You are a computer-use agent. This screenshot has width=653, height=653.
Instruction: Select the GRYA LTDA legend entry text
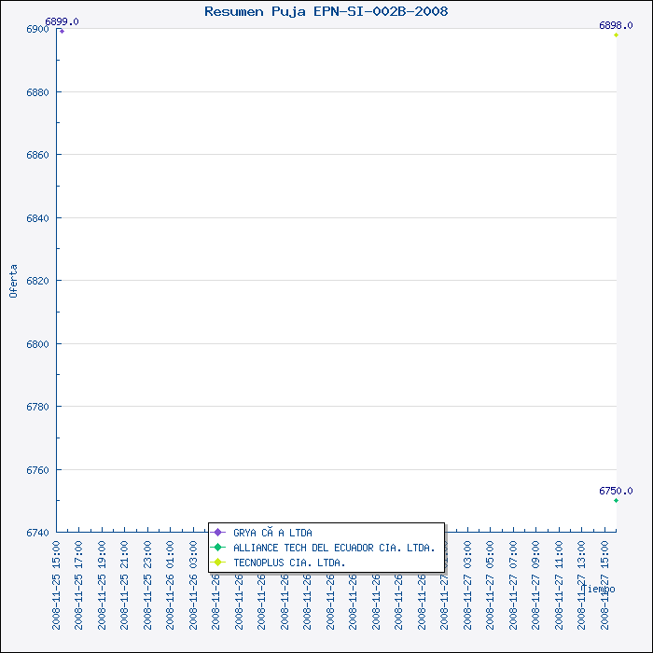(x=272, y=533)
